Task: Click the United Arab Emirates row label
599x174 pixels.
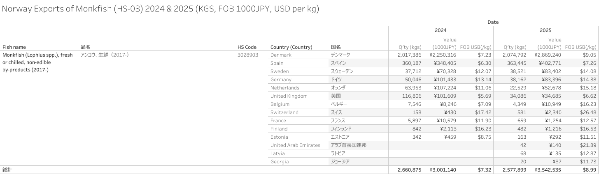Action: 295,145
